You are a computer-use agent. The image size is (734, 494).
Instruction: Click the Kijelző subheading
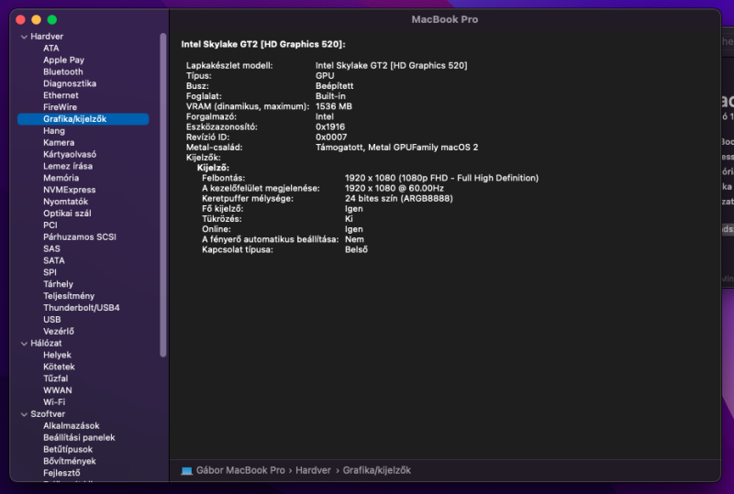coord(213,168)
